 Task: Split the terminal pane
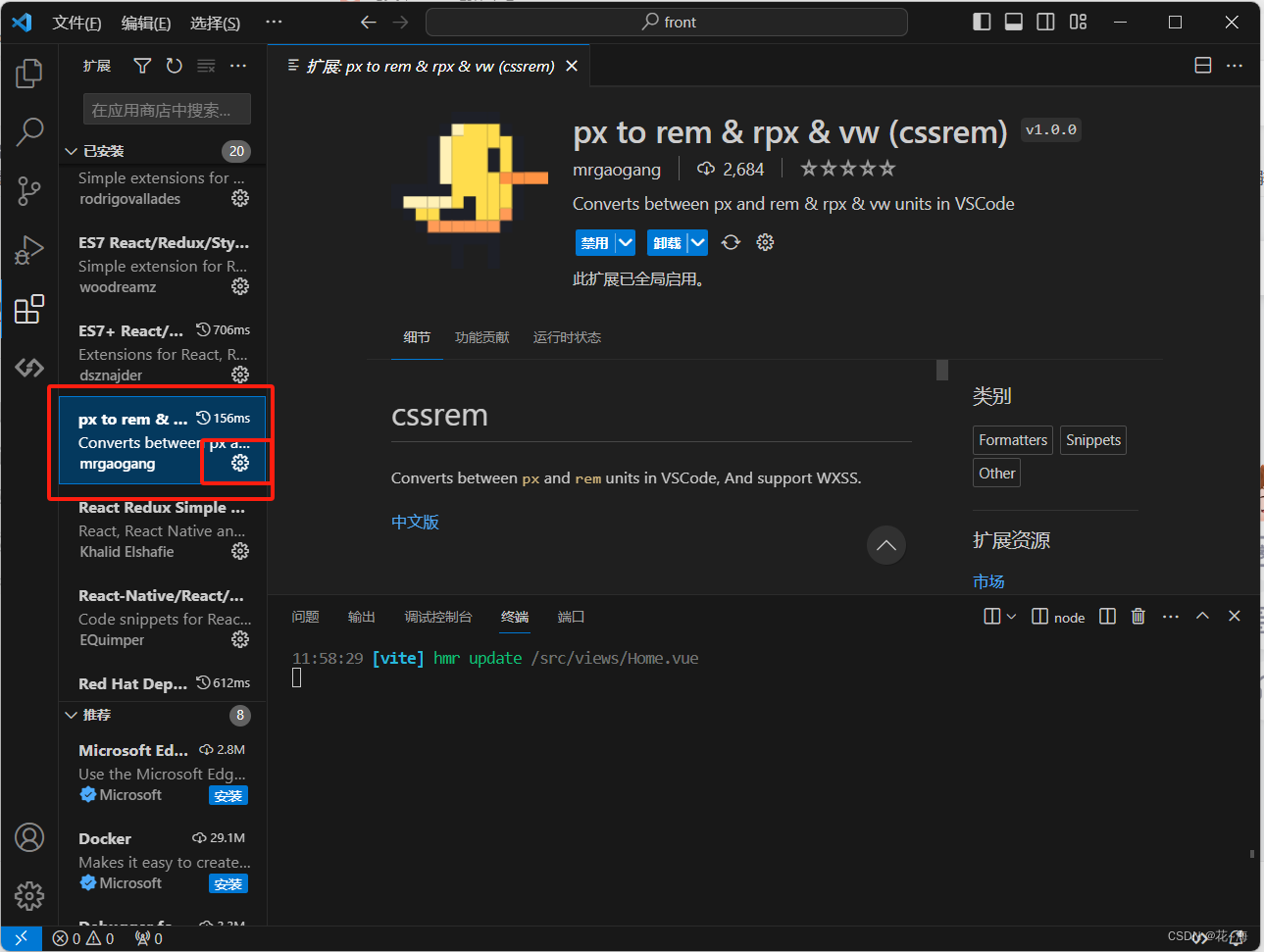(x=1107, y=616)
